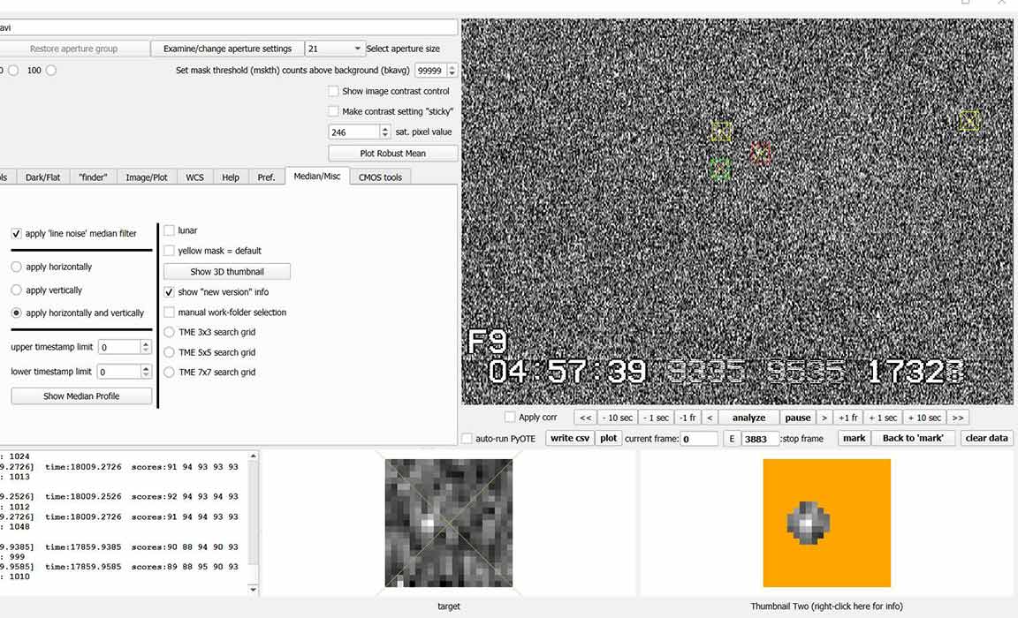The height and width of the screenshot is (618, 1018).
Task: Click the log panel vertical scrollbar
Action: 254,521
